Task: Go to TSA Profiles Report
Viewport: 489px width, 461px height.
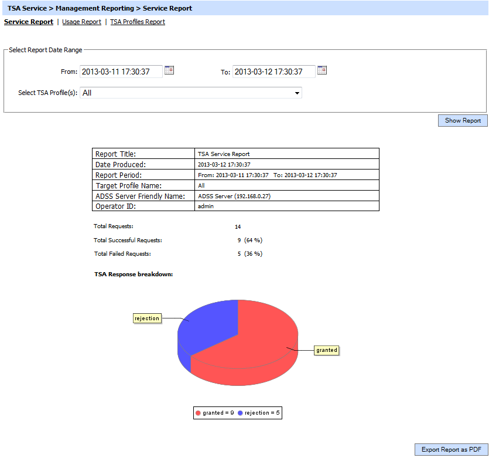Action: [x=138, y=22]
